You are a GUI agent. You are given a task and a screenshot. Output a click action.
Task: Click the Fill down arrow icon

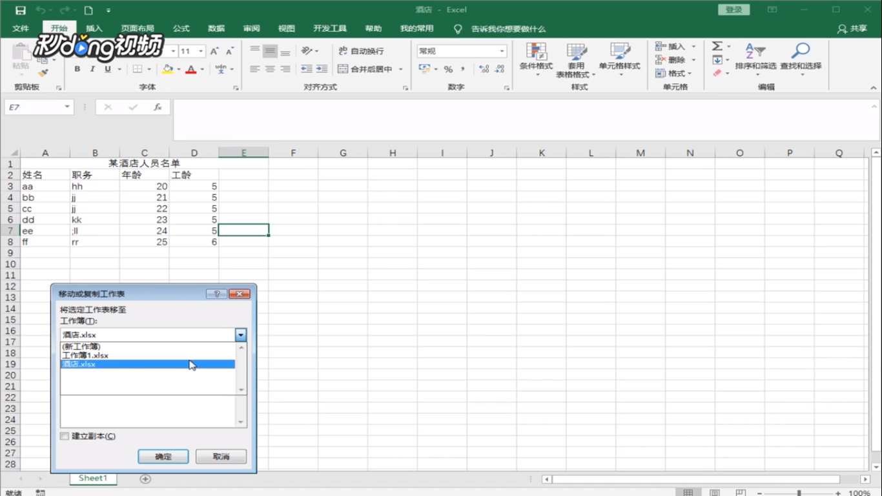[717, 60]
